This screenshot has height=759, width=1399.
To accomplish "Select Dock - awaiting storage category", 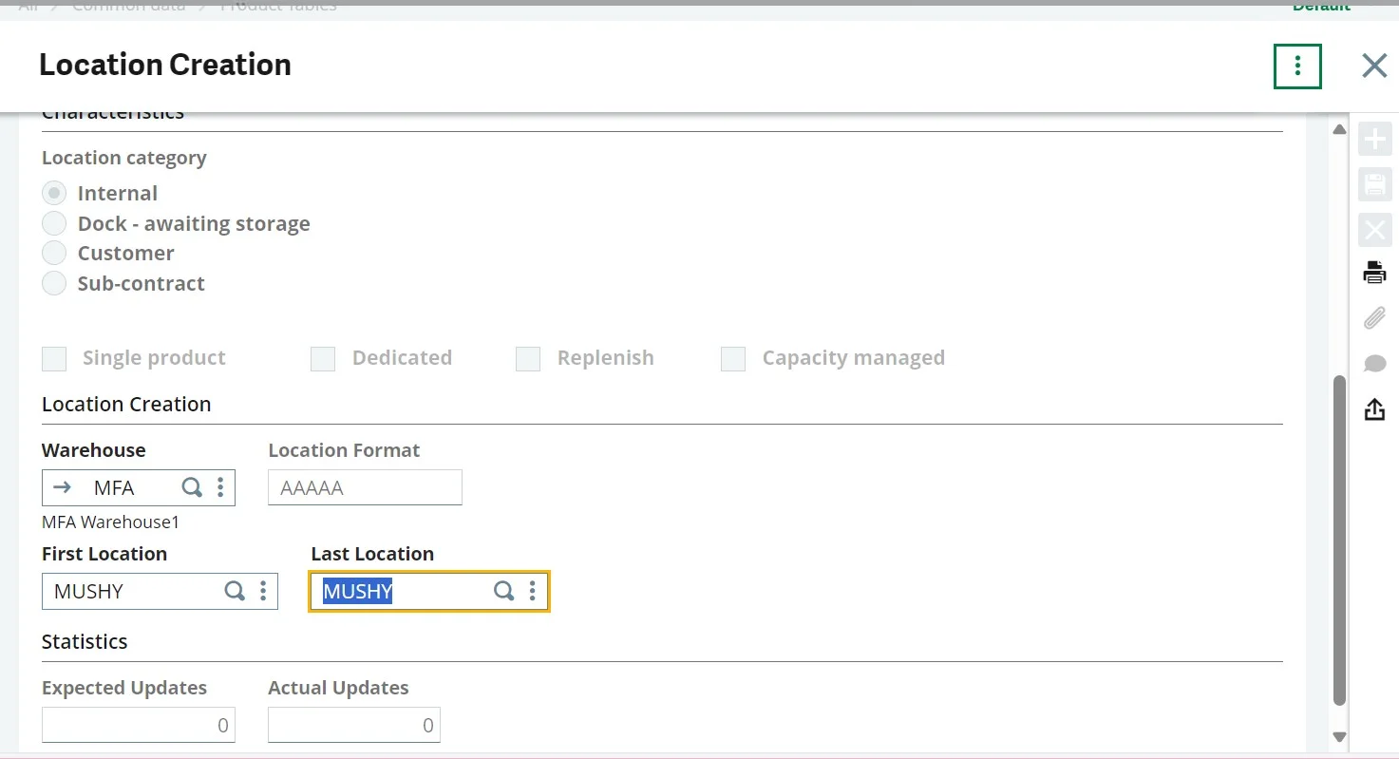I will point(54,223).
